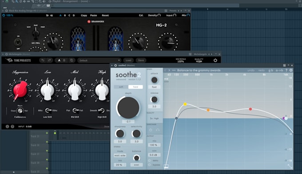The image size is (302, 174).
Task: Click Michelangelo Save button
Action: click(x=141, y=60)
